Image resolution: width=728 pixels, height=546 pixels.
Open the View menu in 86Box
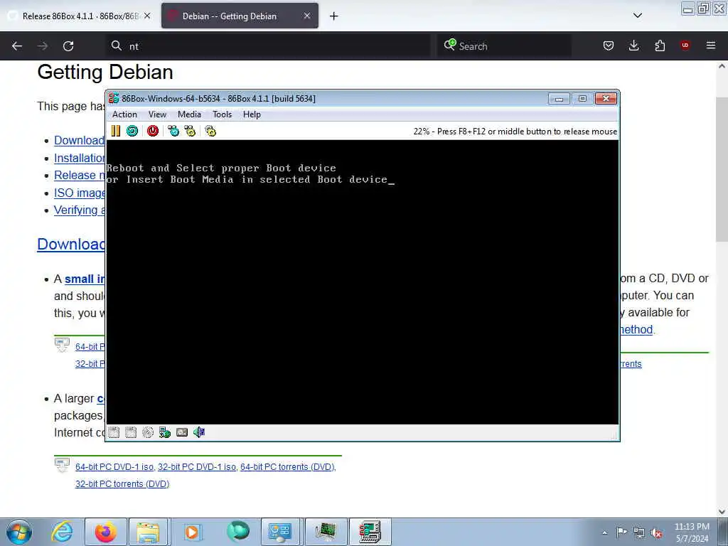tap(157, 114)
